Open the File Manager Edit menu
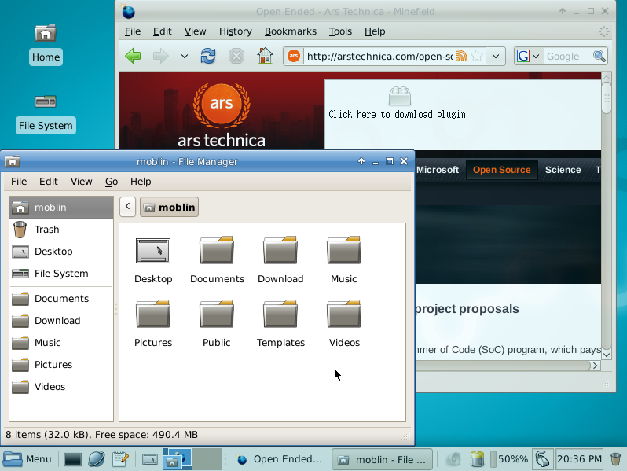 (x=49, y=182)
